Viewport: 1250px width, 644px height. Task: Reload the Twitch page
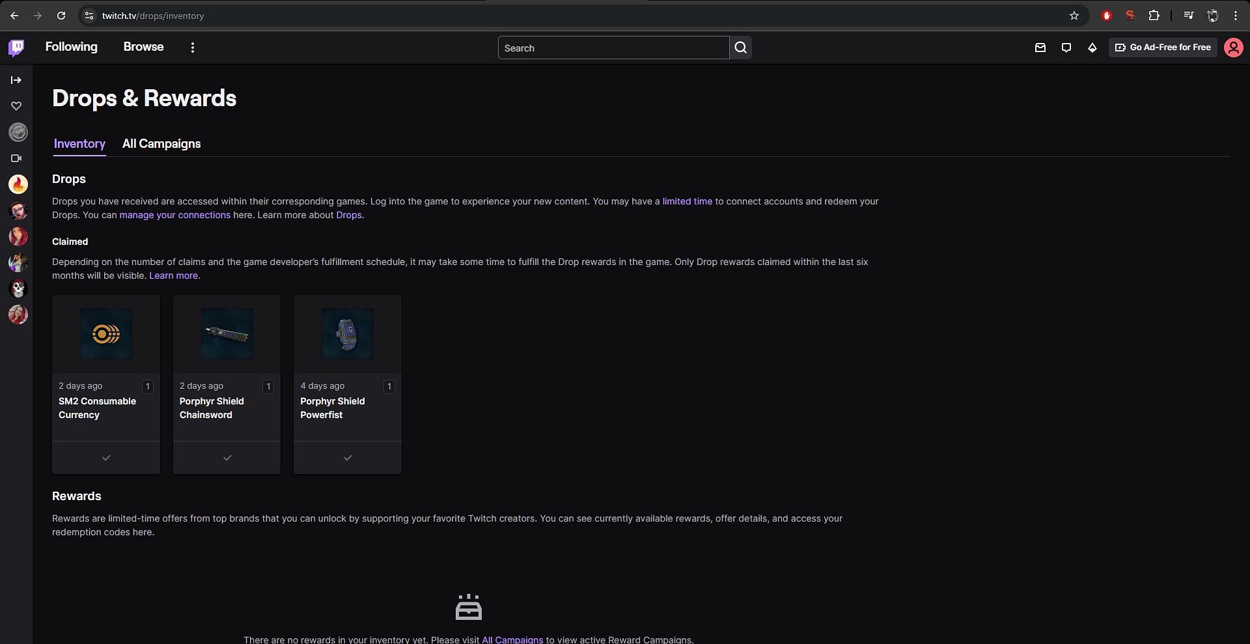tap(61, 16)
